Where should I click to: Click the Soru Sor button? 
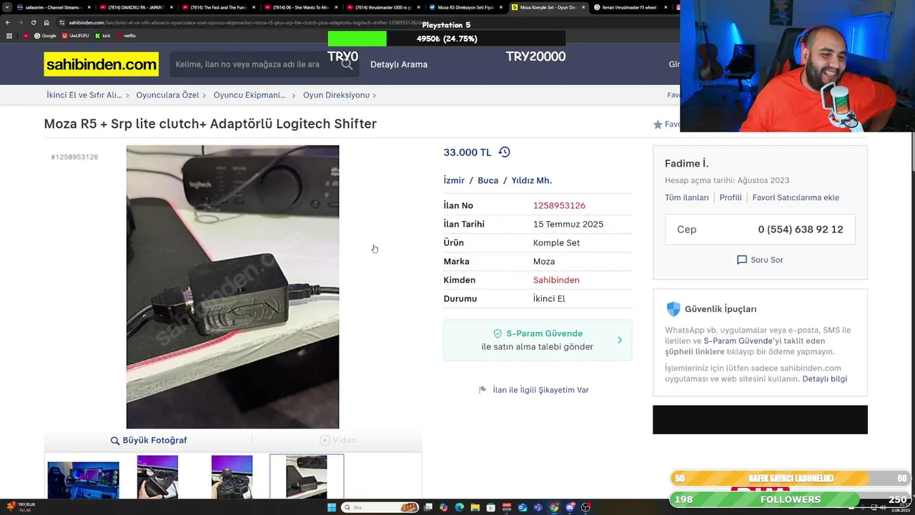(760, 260)
